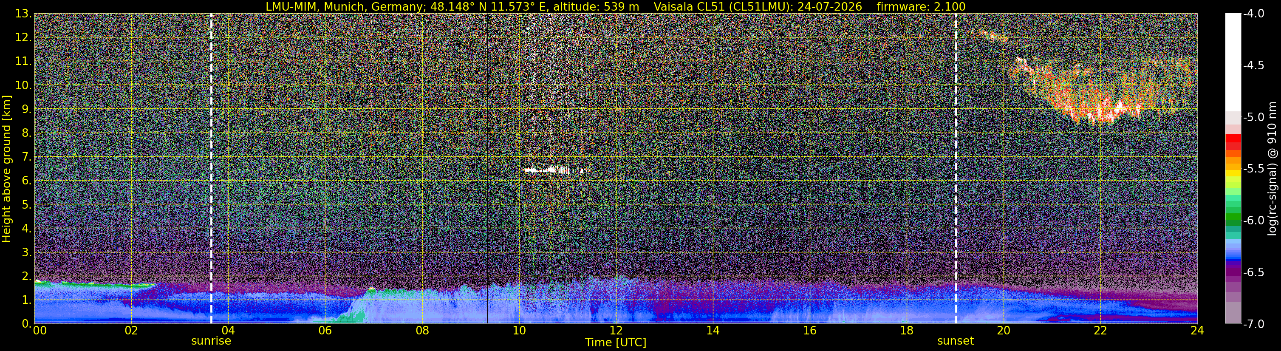Click the '12' tick on the time axis
Image resolution: width=1281 pixels, height=351 pixels.
pyautogui.click(x=616, y=331)
